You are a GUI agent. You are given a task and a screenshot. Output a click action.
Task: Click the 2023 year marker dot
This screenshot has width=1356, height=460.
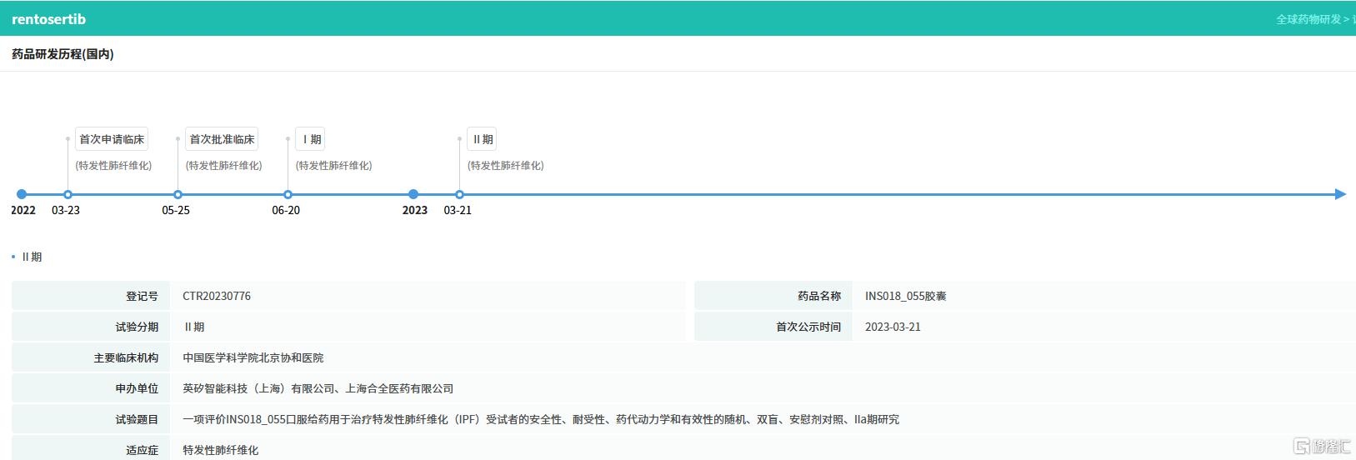[x=413, y=194]
